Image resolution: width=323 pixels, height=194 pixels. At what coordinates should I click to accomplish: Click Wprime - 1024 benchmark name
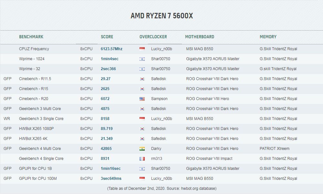tap(32, 59)
